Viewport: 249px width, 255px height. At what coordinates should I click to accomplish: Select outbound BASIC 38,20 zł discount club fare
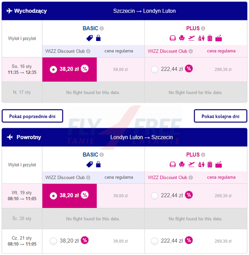(54, 69)
